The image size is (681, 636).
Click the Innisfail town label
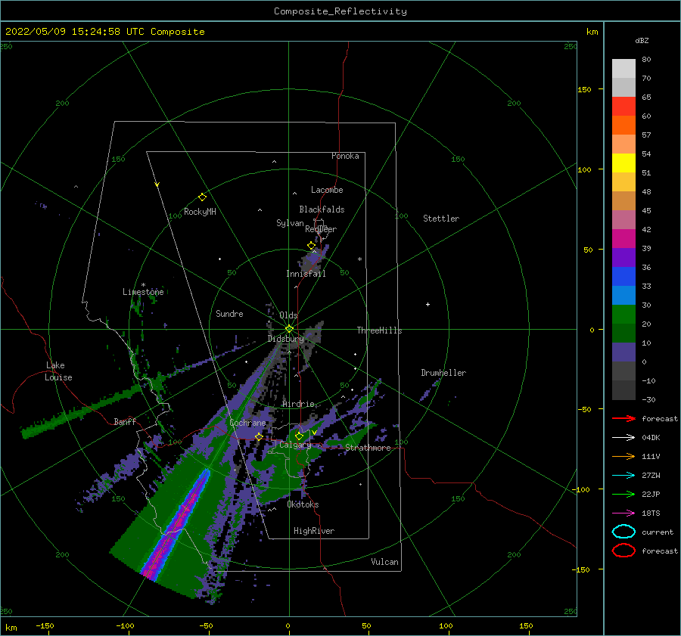click(x=306, y=274)
